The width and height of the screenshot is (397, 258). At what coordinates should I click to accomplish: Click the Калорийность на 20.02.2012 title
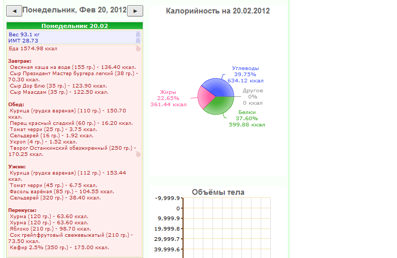click(218, 11)
